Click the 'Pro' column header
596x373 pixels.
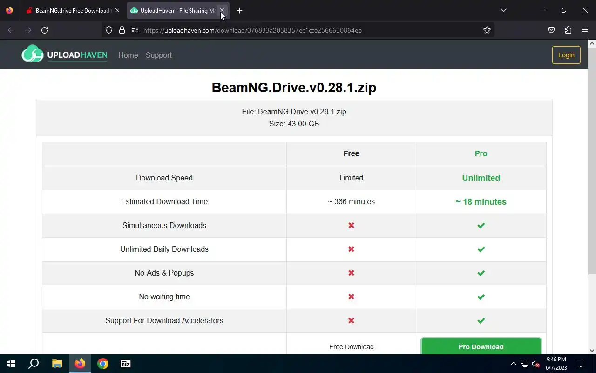click(x=481, y=153)
